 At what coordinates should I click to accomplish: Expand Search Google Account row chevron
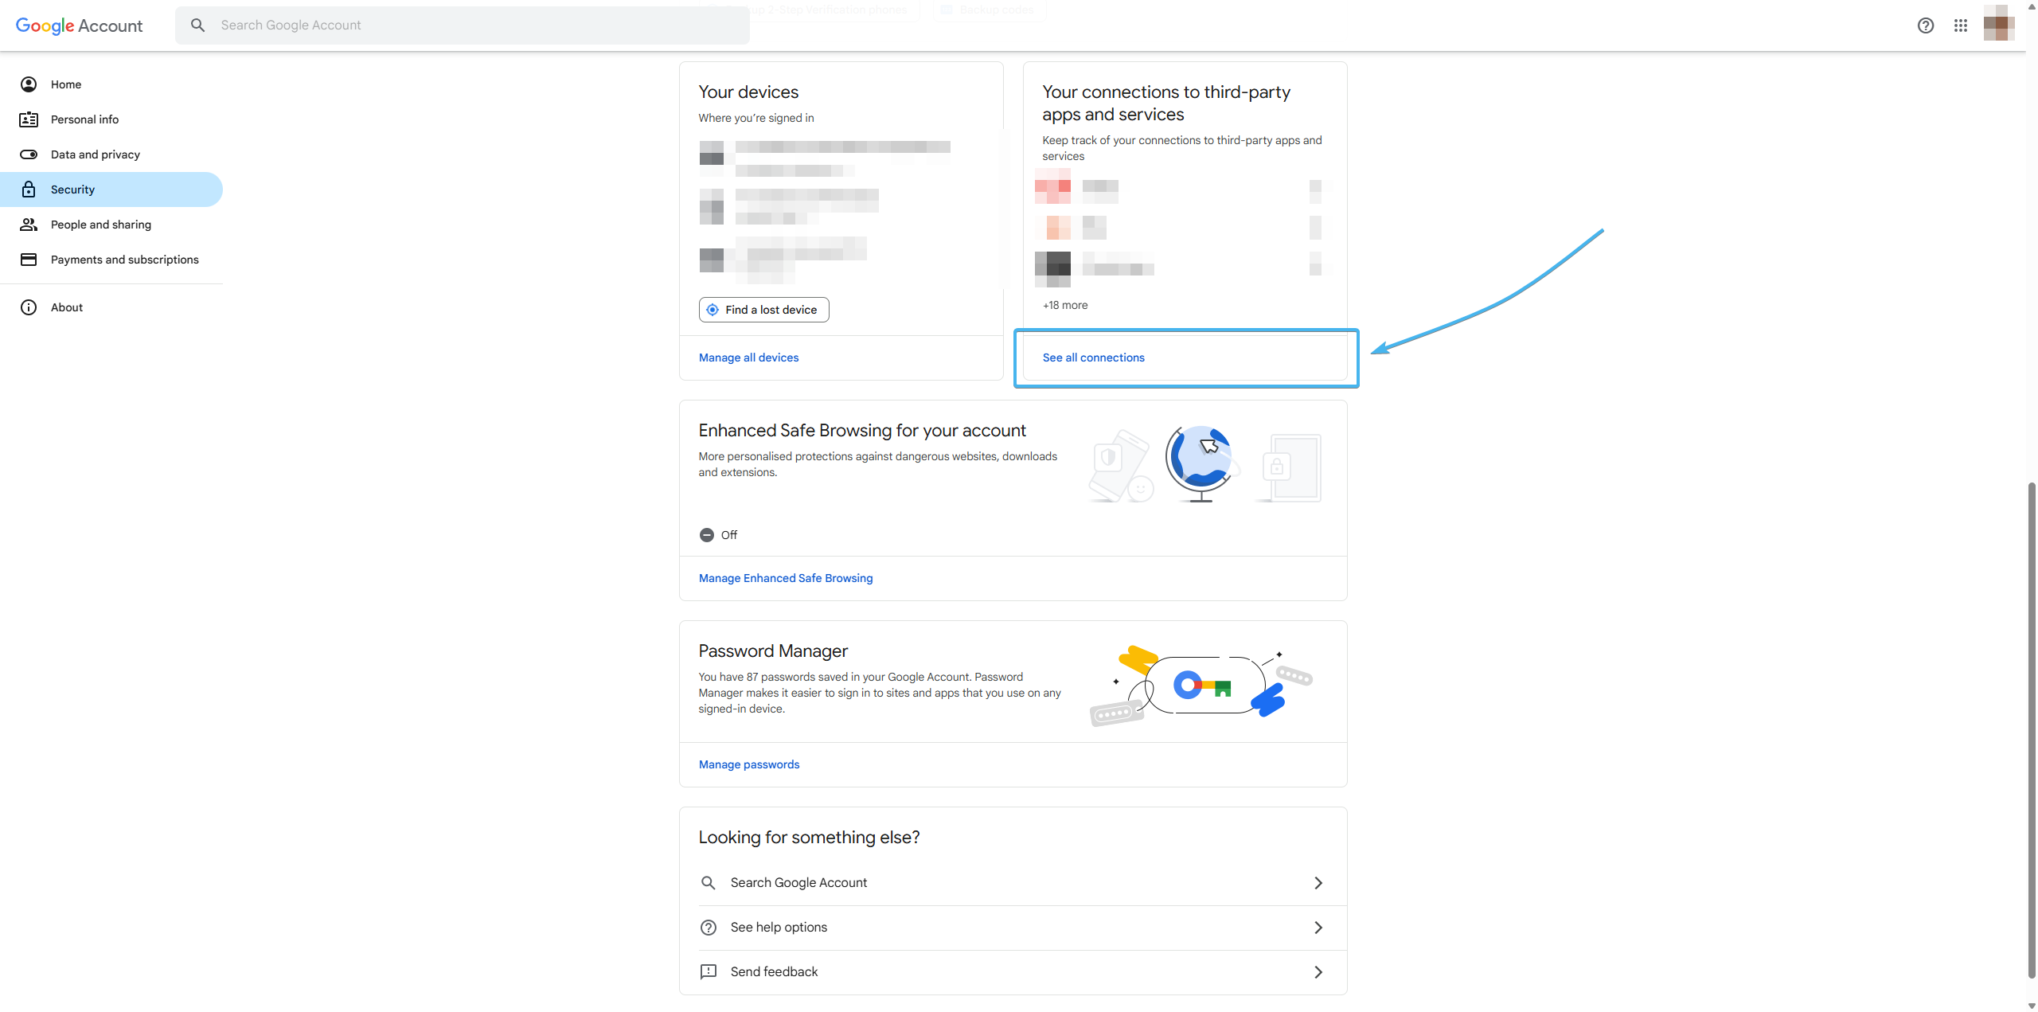[x=1318, y=883]
